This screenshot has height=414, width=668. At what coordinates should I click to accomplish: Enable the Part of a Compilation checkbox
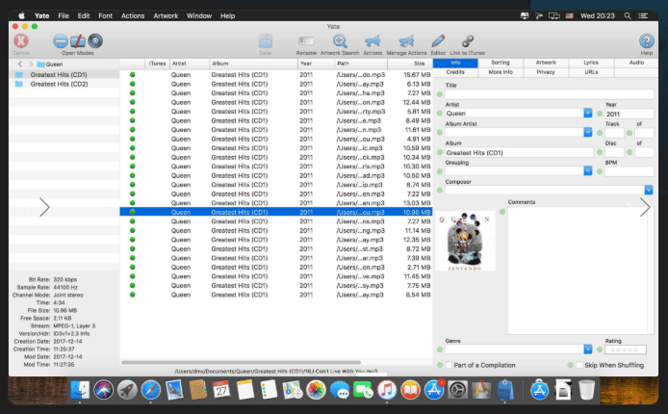coord(449,365)
